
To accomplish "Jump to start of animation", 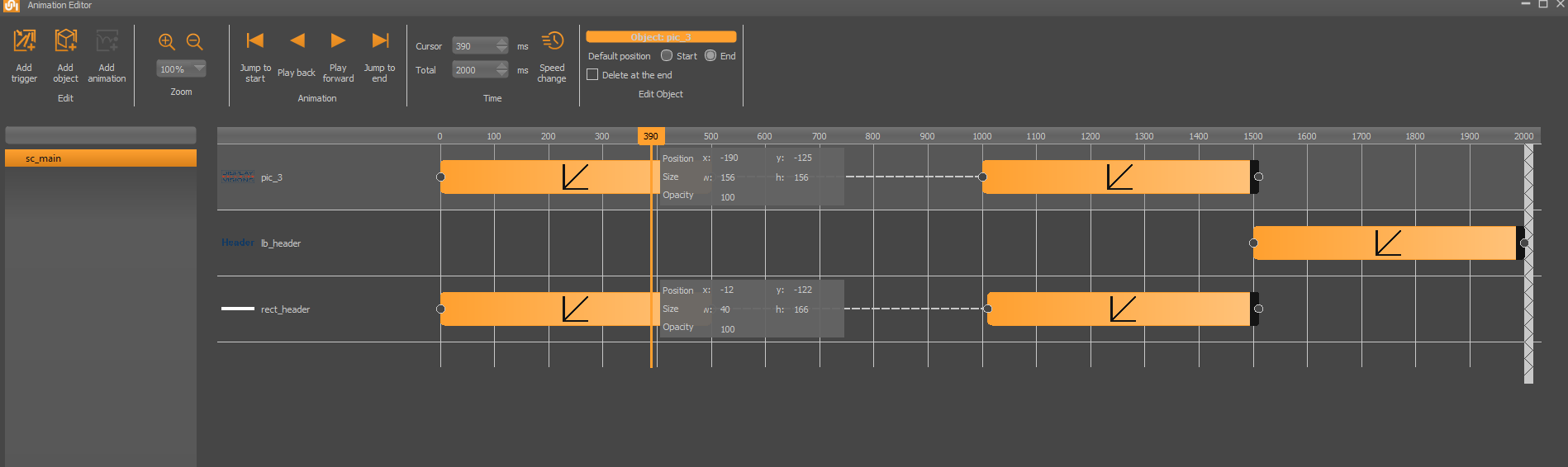I will (x=255, y=40).
